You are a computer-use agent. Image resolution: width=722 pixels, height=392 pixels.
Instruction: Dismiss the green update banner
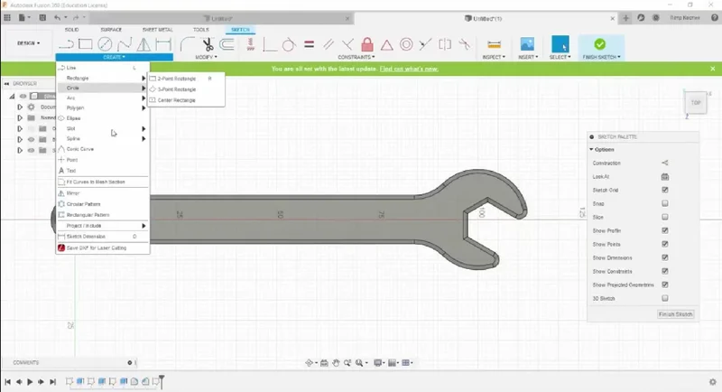pos(713,69)
